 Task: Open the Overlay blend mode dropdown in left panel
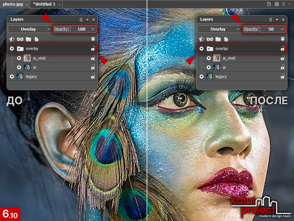[30, 29]
